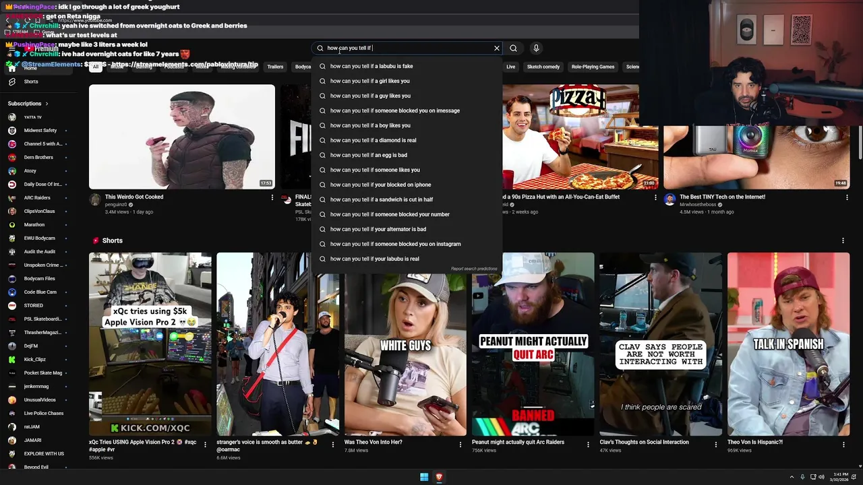The image size is (863, 485).
Task: Select the Live filter chip
Action: tap(511, 67)
